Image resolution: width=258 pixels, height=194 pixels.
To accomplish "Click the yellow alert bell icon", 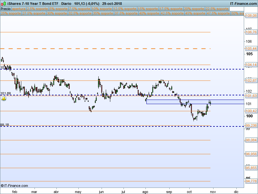I will 4,98.
